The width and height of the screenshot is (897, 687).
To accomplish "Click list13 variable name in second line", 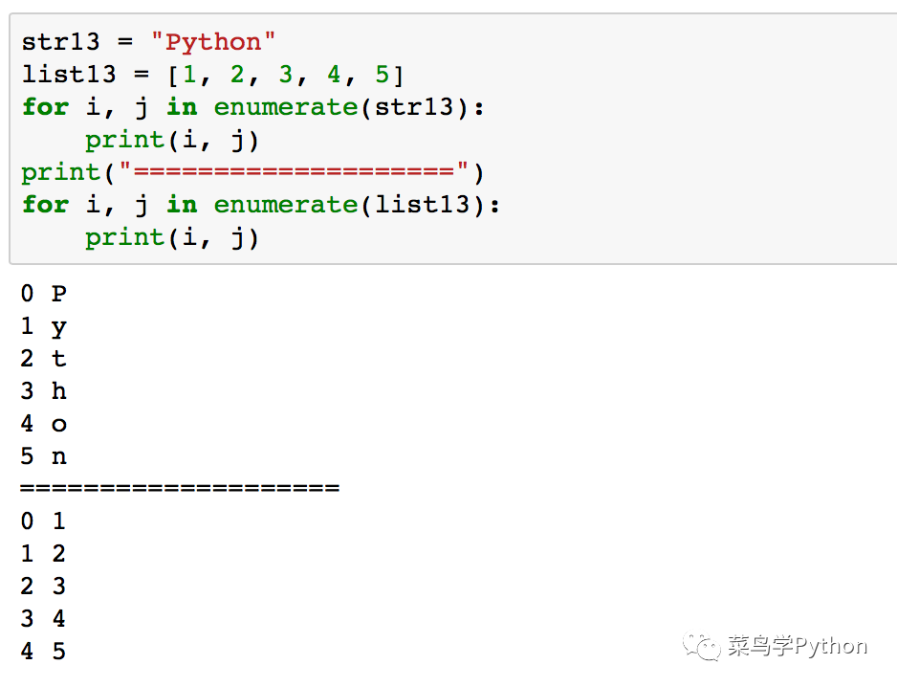I will (69, 75).
